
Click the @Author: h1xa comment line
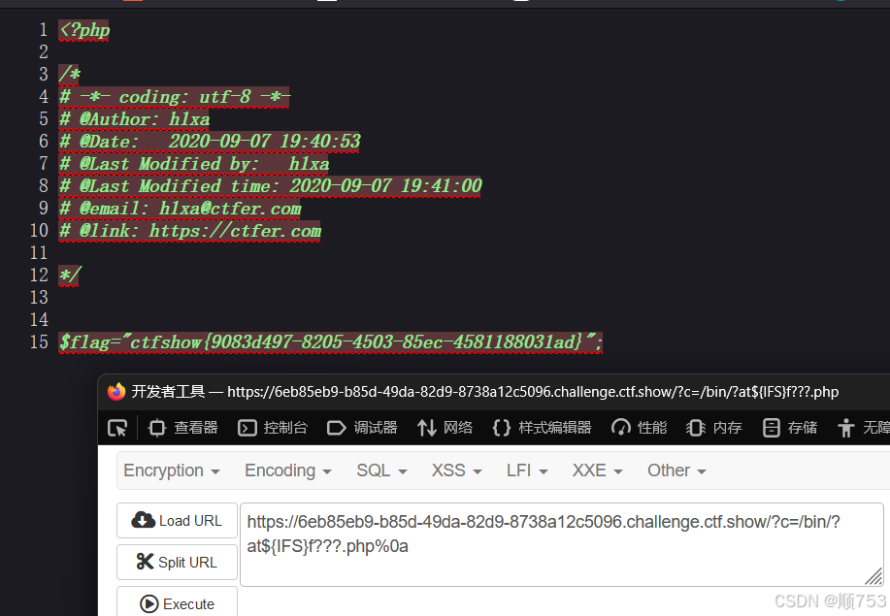pyautogui.click(x=135, y=119)
